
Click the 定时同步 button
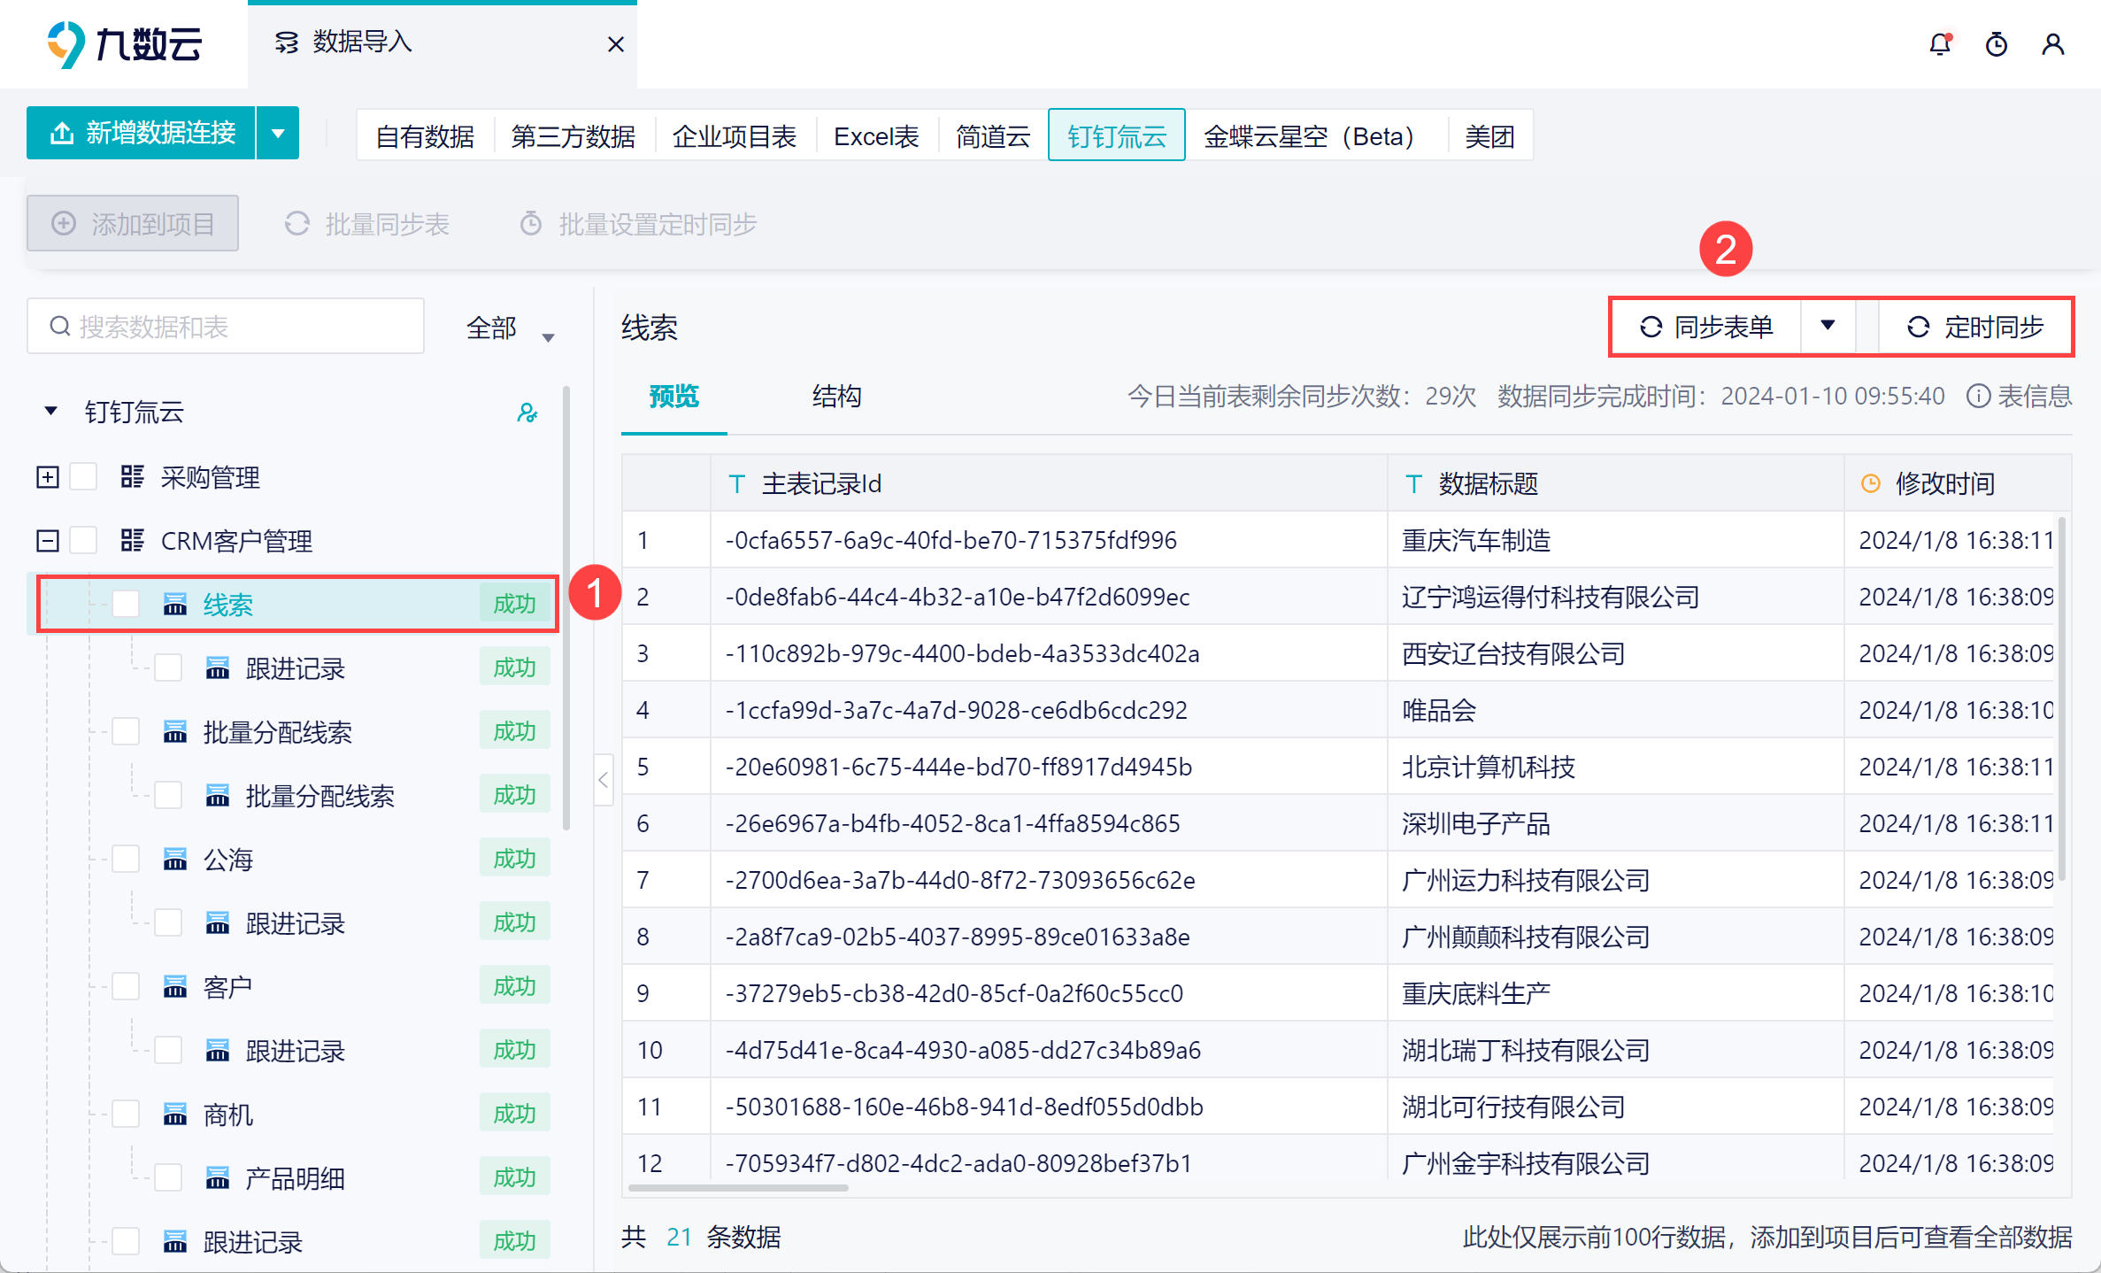tap(1975, 327)
